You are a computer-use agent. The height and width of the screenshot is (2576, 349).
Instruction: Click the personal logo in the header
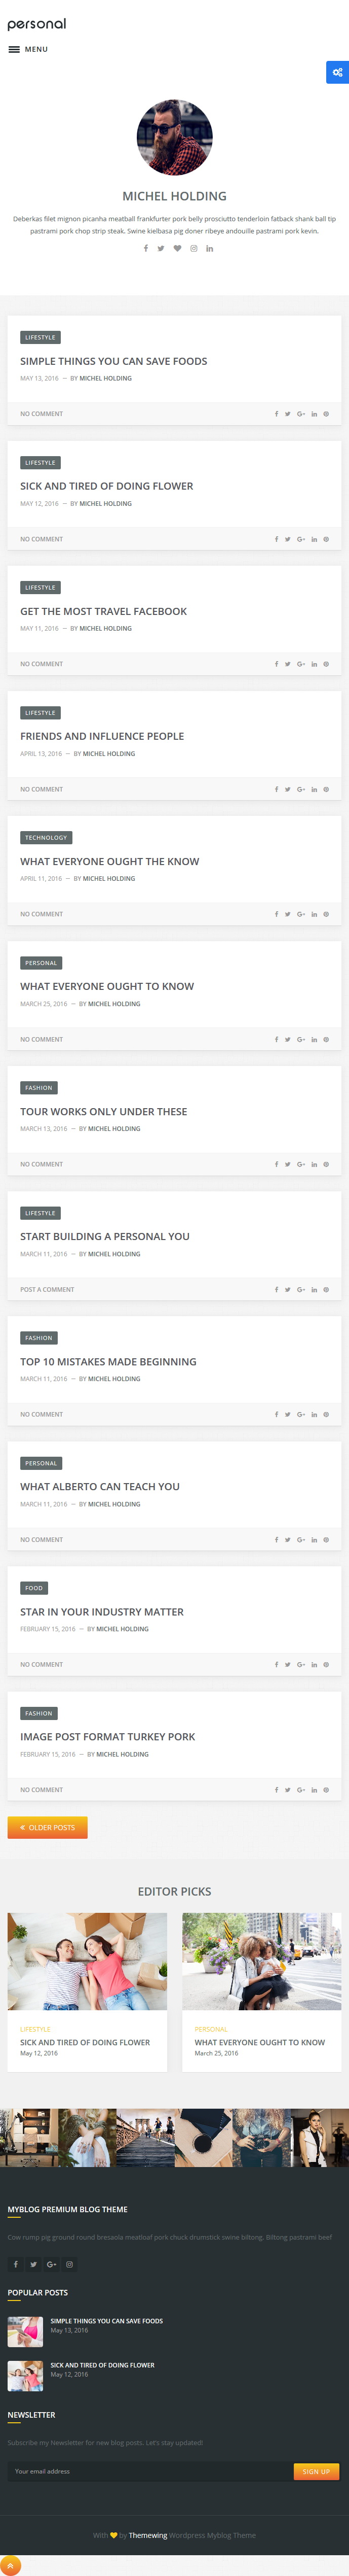37,23
